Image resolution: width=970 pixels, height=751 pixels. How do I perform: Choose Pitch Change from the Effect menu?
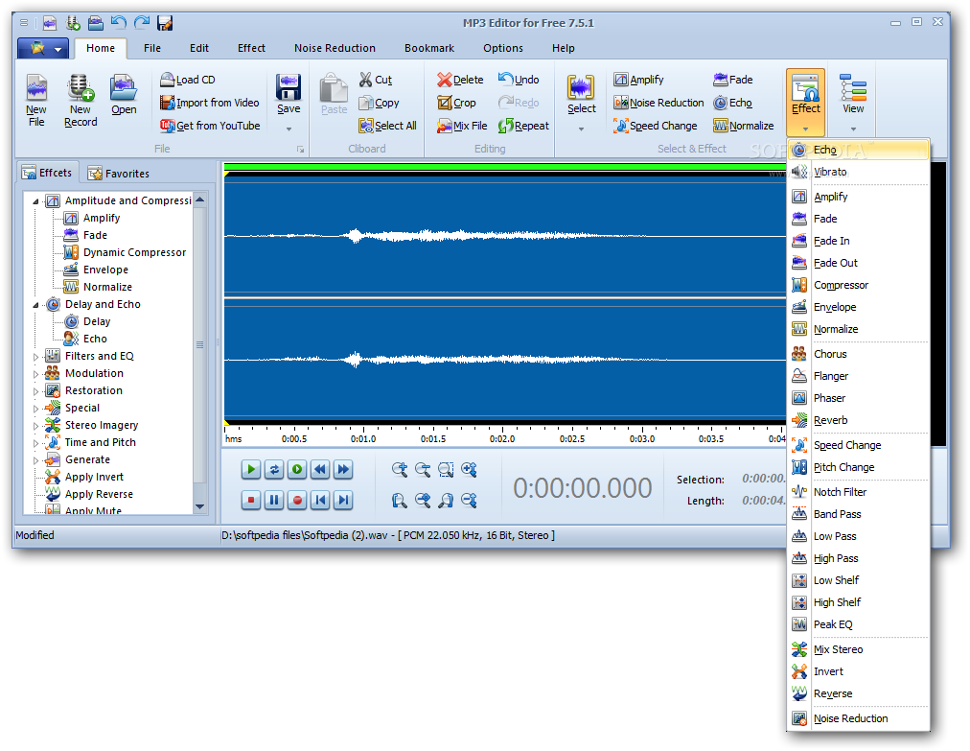859,467
